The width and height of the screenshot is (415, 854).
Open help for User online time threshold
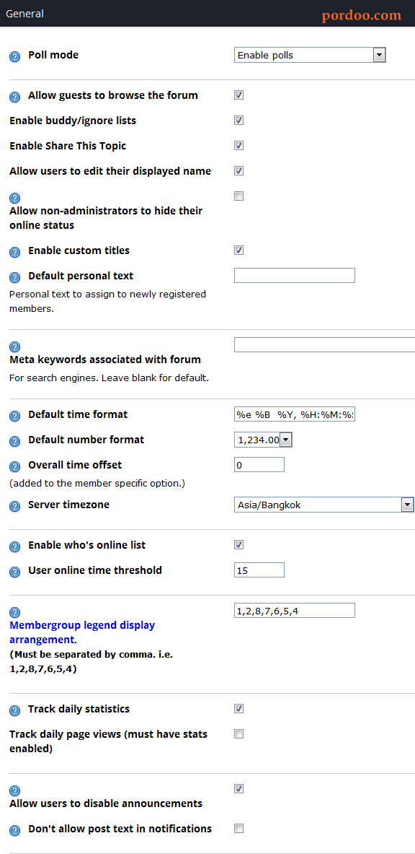(15, 572)
